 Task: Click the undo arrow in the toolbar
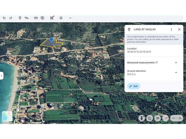(4, 18)
